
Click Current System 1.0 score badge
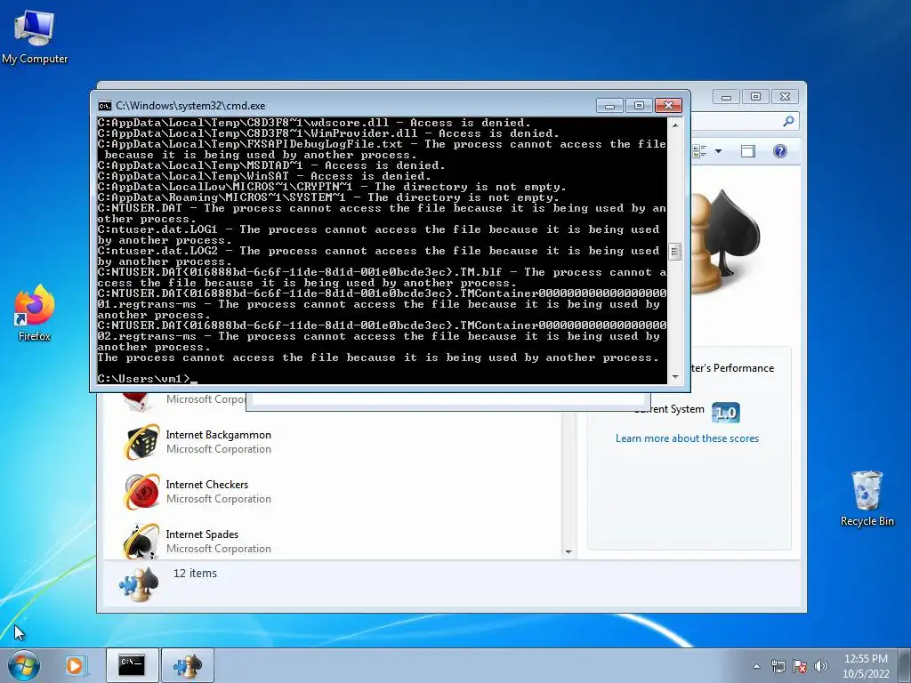[x=726, y=413]
